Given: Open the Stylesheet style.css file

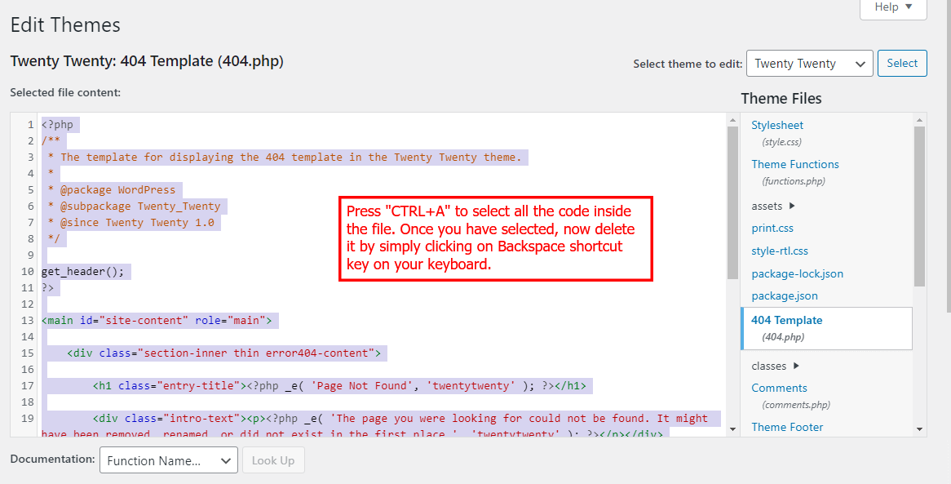Looking at the screenshot, I should (x=776, y=126).
